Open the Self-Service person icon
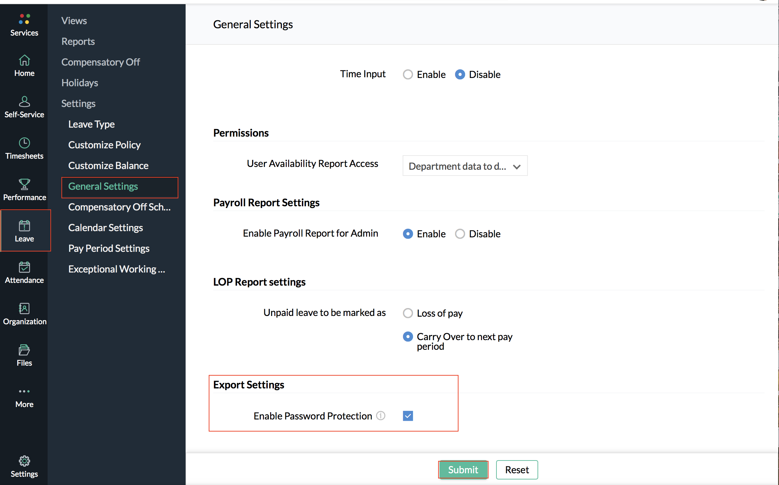Screen dimensions: 779x485 coord(24,102)
